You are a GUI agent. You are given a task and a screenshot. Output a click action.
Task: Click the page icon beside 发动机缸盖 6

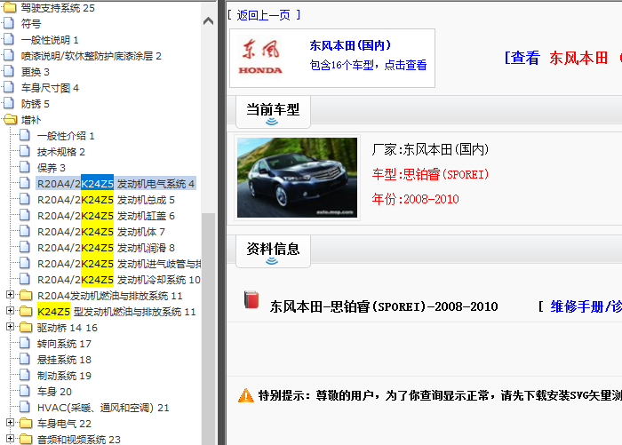[x=25, y=215]
